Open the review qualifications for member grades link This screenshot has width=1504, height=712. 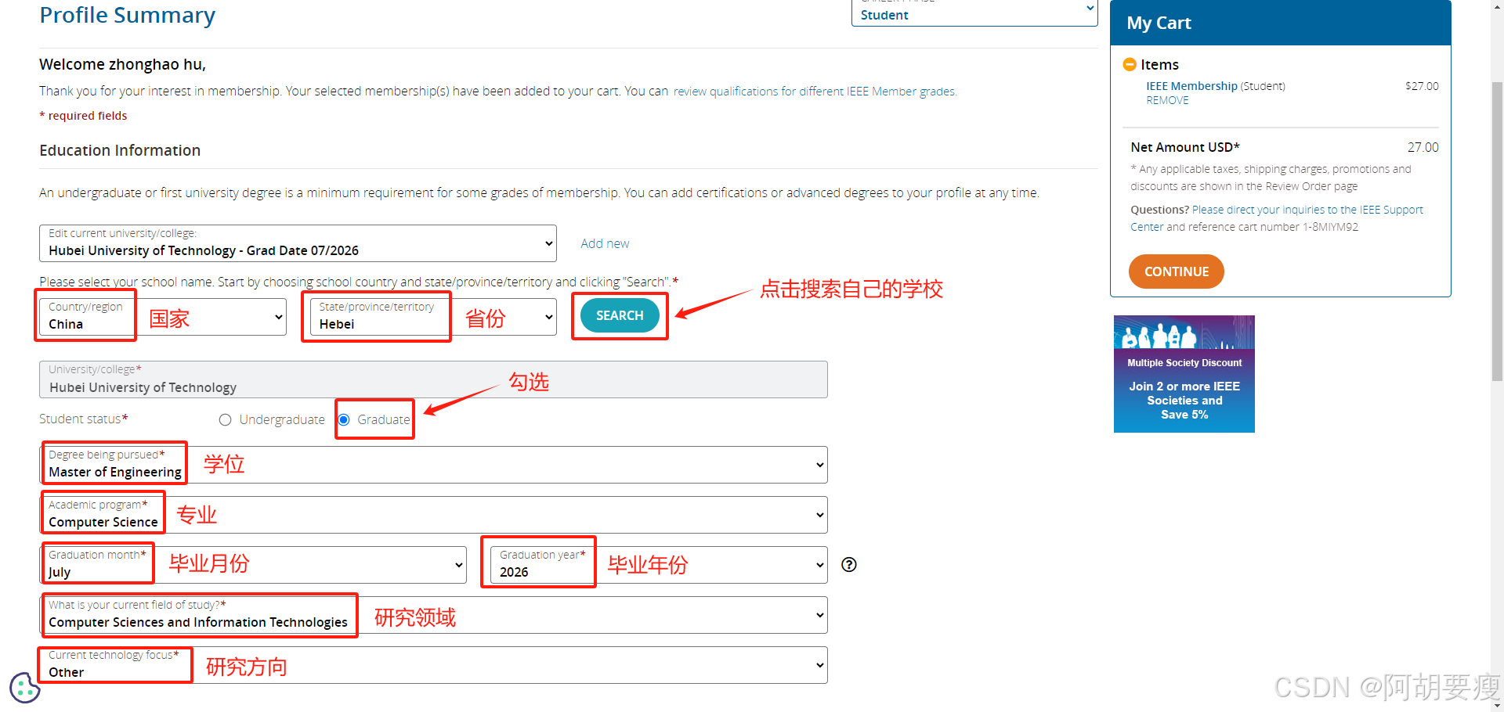click(815, 92)
